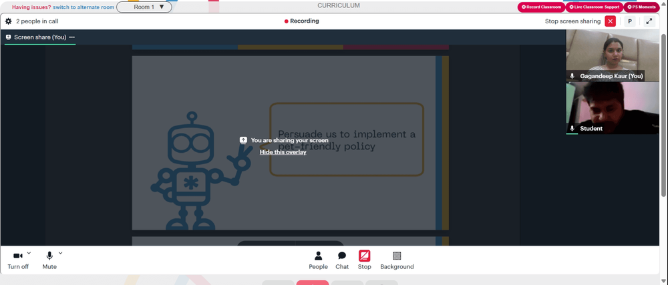Select the Student video thumbnail
This screenshot has width=668, height=285.
[612, 108]
